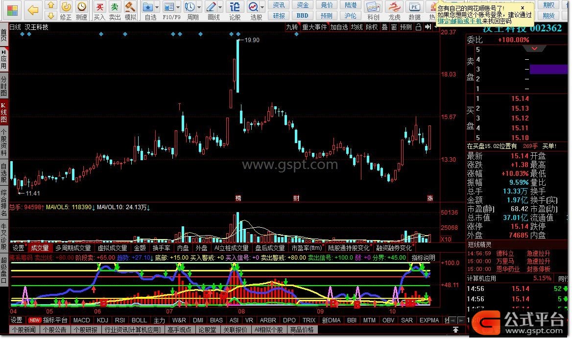The width and height of the screenshot is (572, 339).
Task: Click the purple sell-3 order bar
Action: click(548, 70)
